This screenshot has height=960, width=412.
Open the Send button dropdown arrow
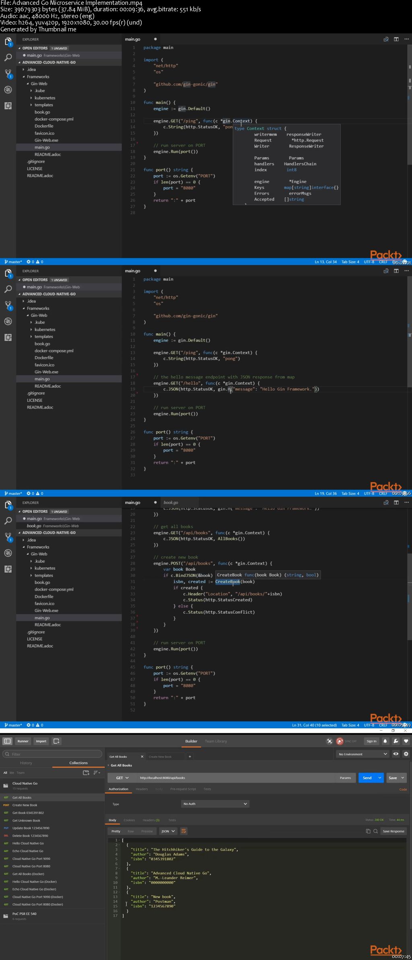[379, 778]
